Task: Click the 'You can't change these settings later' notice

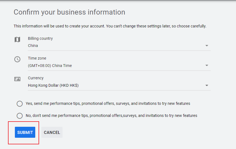Action: click(x=155, y=26)
